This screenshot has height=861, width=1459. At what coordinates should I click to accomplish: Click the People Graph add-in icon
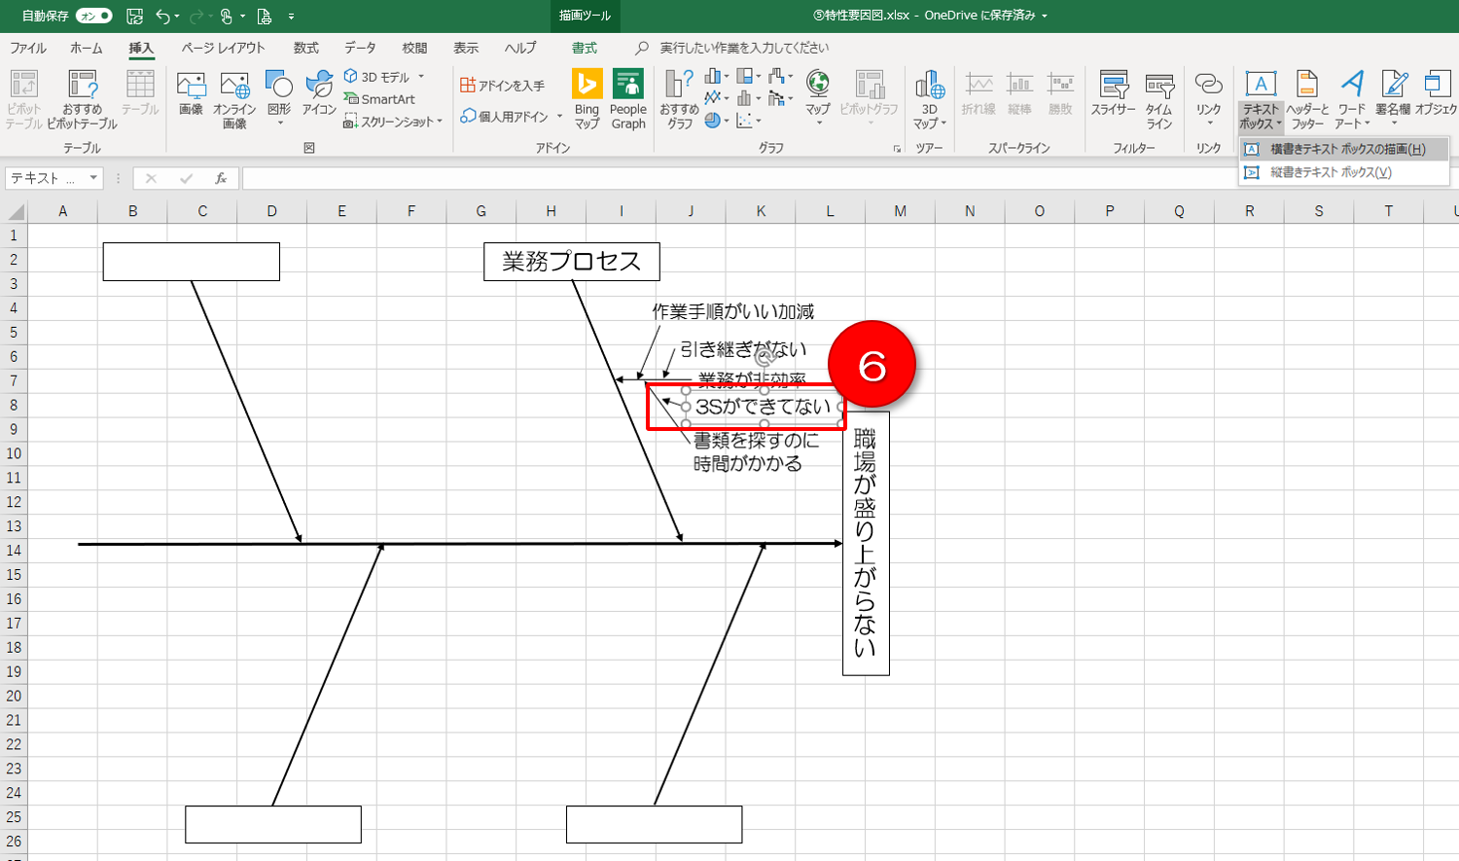click(x=627, y=98)
